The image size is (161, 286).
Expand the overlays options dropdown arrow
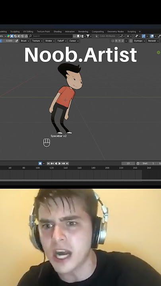pos(155,36)
